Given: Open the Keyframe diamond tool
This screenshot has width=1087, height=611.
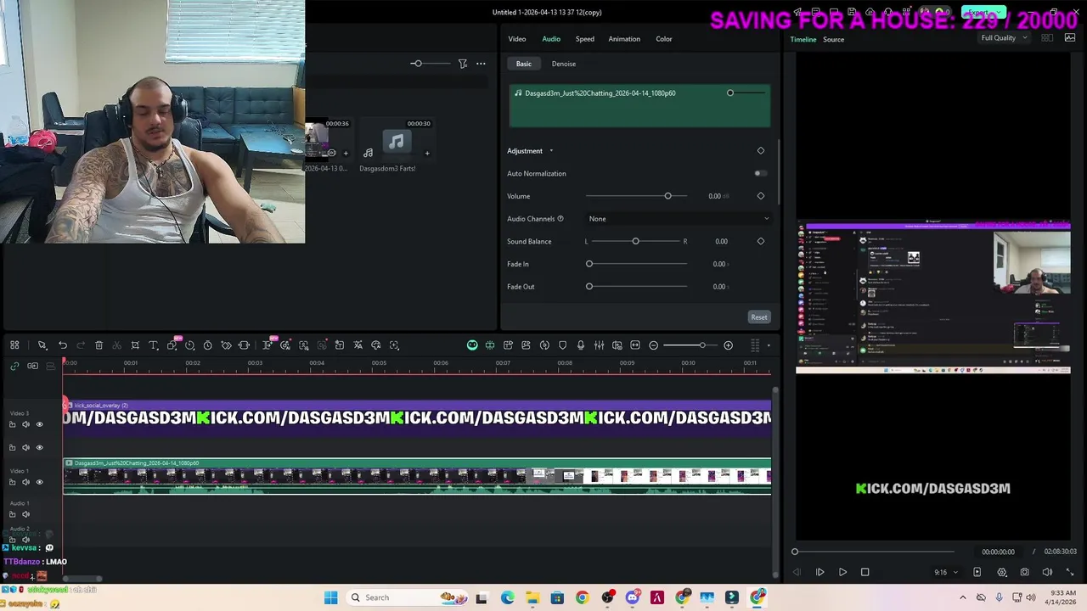Looking at the screenshot, I should click(x=226, y=345).
